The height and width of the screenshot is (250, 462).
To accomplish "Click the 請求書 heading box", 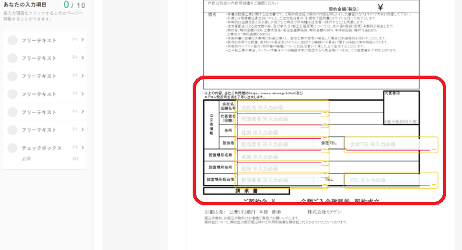I will pyautogui.click(x=246, y=191).
